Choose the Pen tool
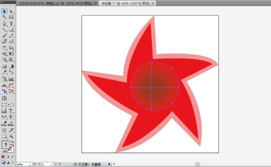Image resolution: width=271 pixels, height=167 pixels. click(4, 23)
